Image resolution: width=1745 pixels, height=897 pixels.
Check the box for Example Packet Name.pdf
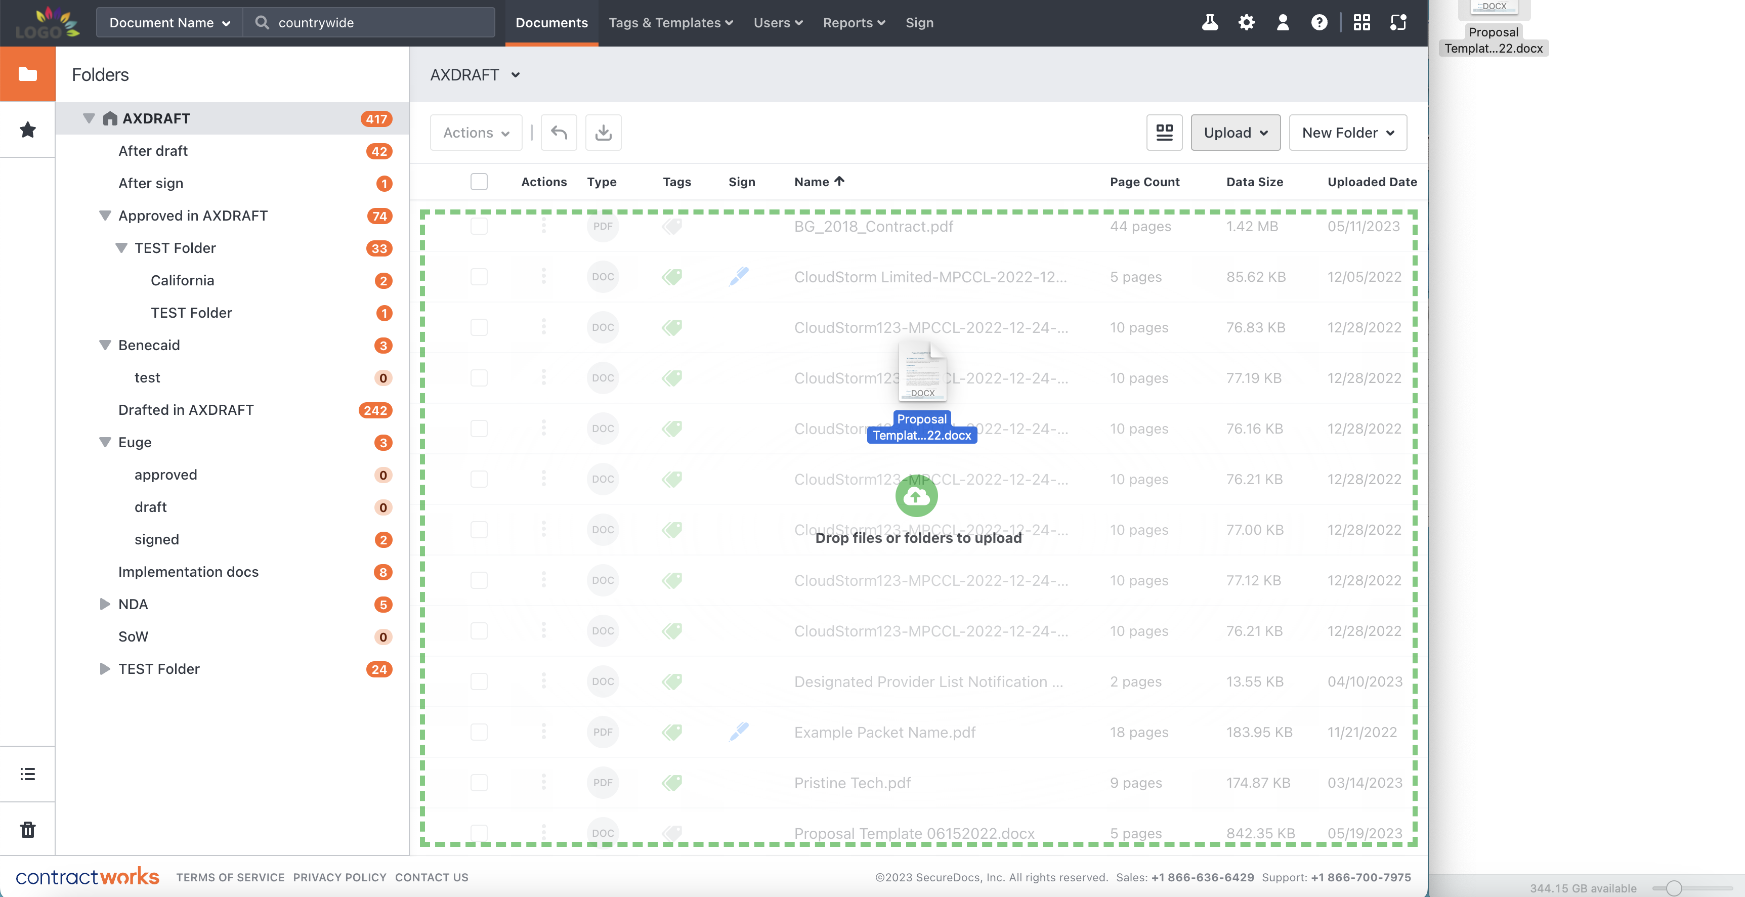(x=479, y=732)
